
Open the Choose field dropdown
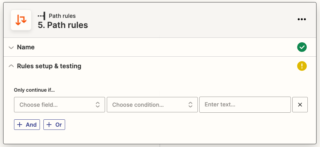pos(56,105)
